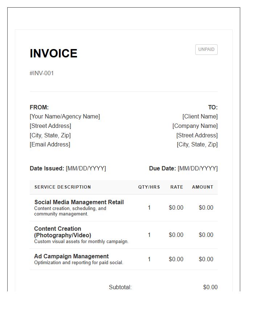
Task: Click the Date Issued [MM/DD/YYYY] value
Action: coord(86,168)
